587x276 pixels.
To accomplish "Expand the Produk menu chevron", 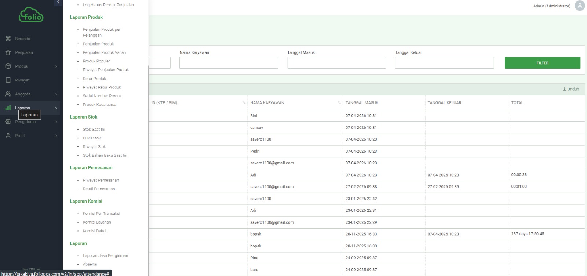I will (56, 66).
